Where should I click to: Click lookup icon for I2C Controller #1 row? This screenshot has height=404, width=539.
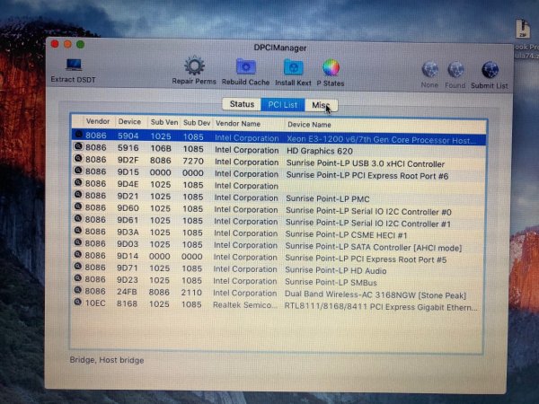78,218
